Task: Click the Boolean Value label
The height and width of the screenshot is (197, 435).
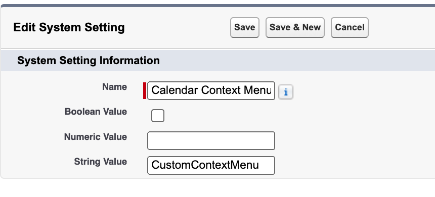Action: 96,112
